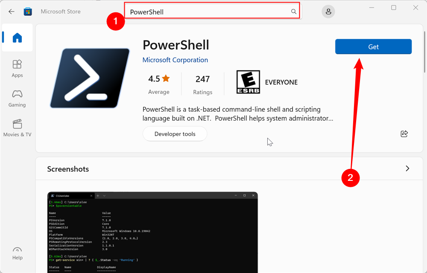Open the Microsoft Corporation publisher page
The width and height of the screenshot is (427, 273).
(x=175, y=60)
